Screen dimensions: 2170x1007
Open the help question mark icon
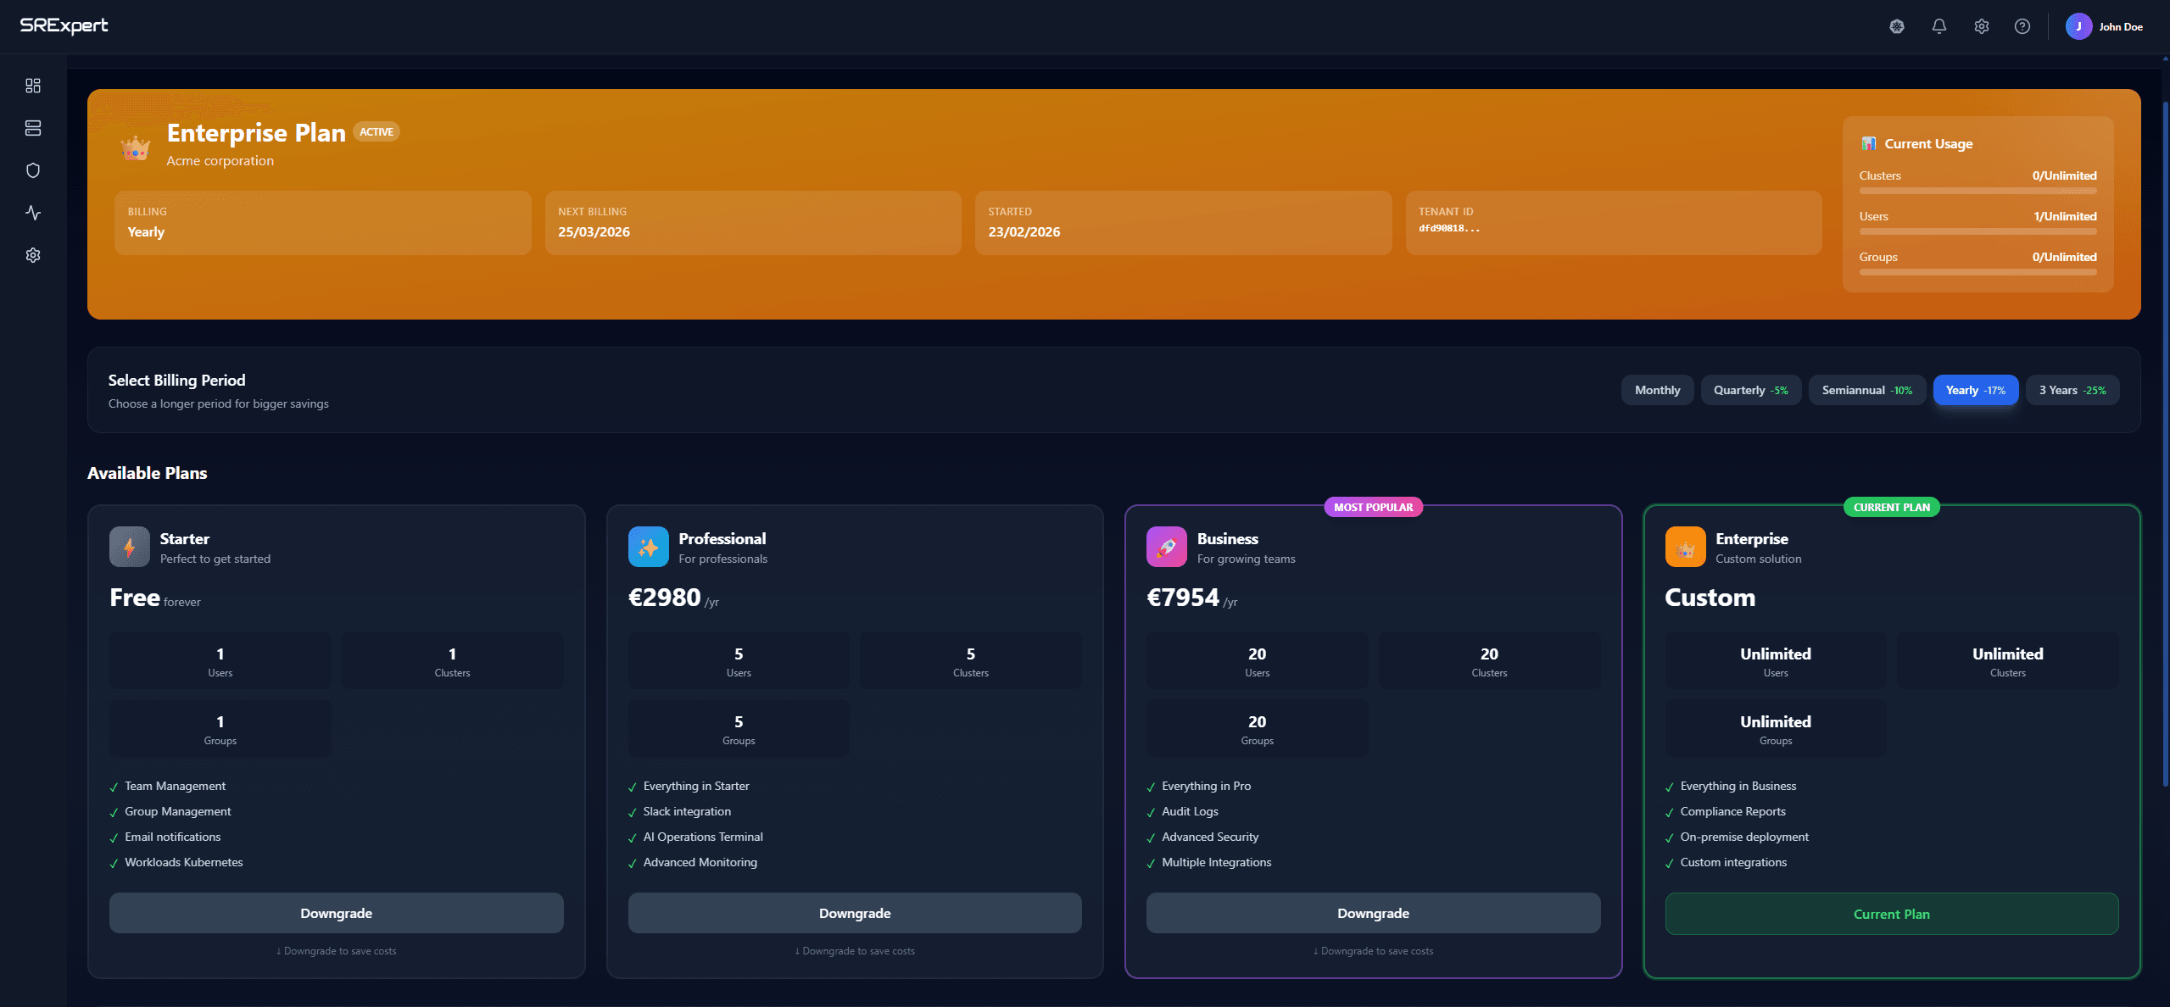pyautogui.click(x=2022, y=26)
